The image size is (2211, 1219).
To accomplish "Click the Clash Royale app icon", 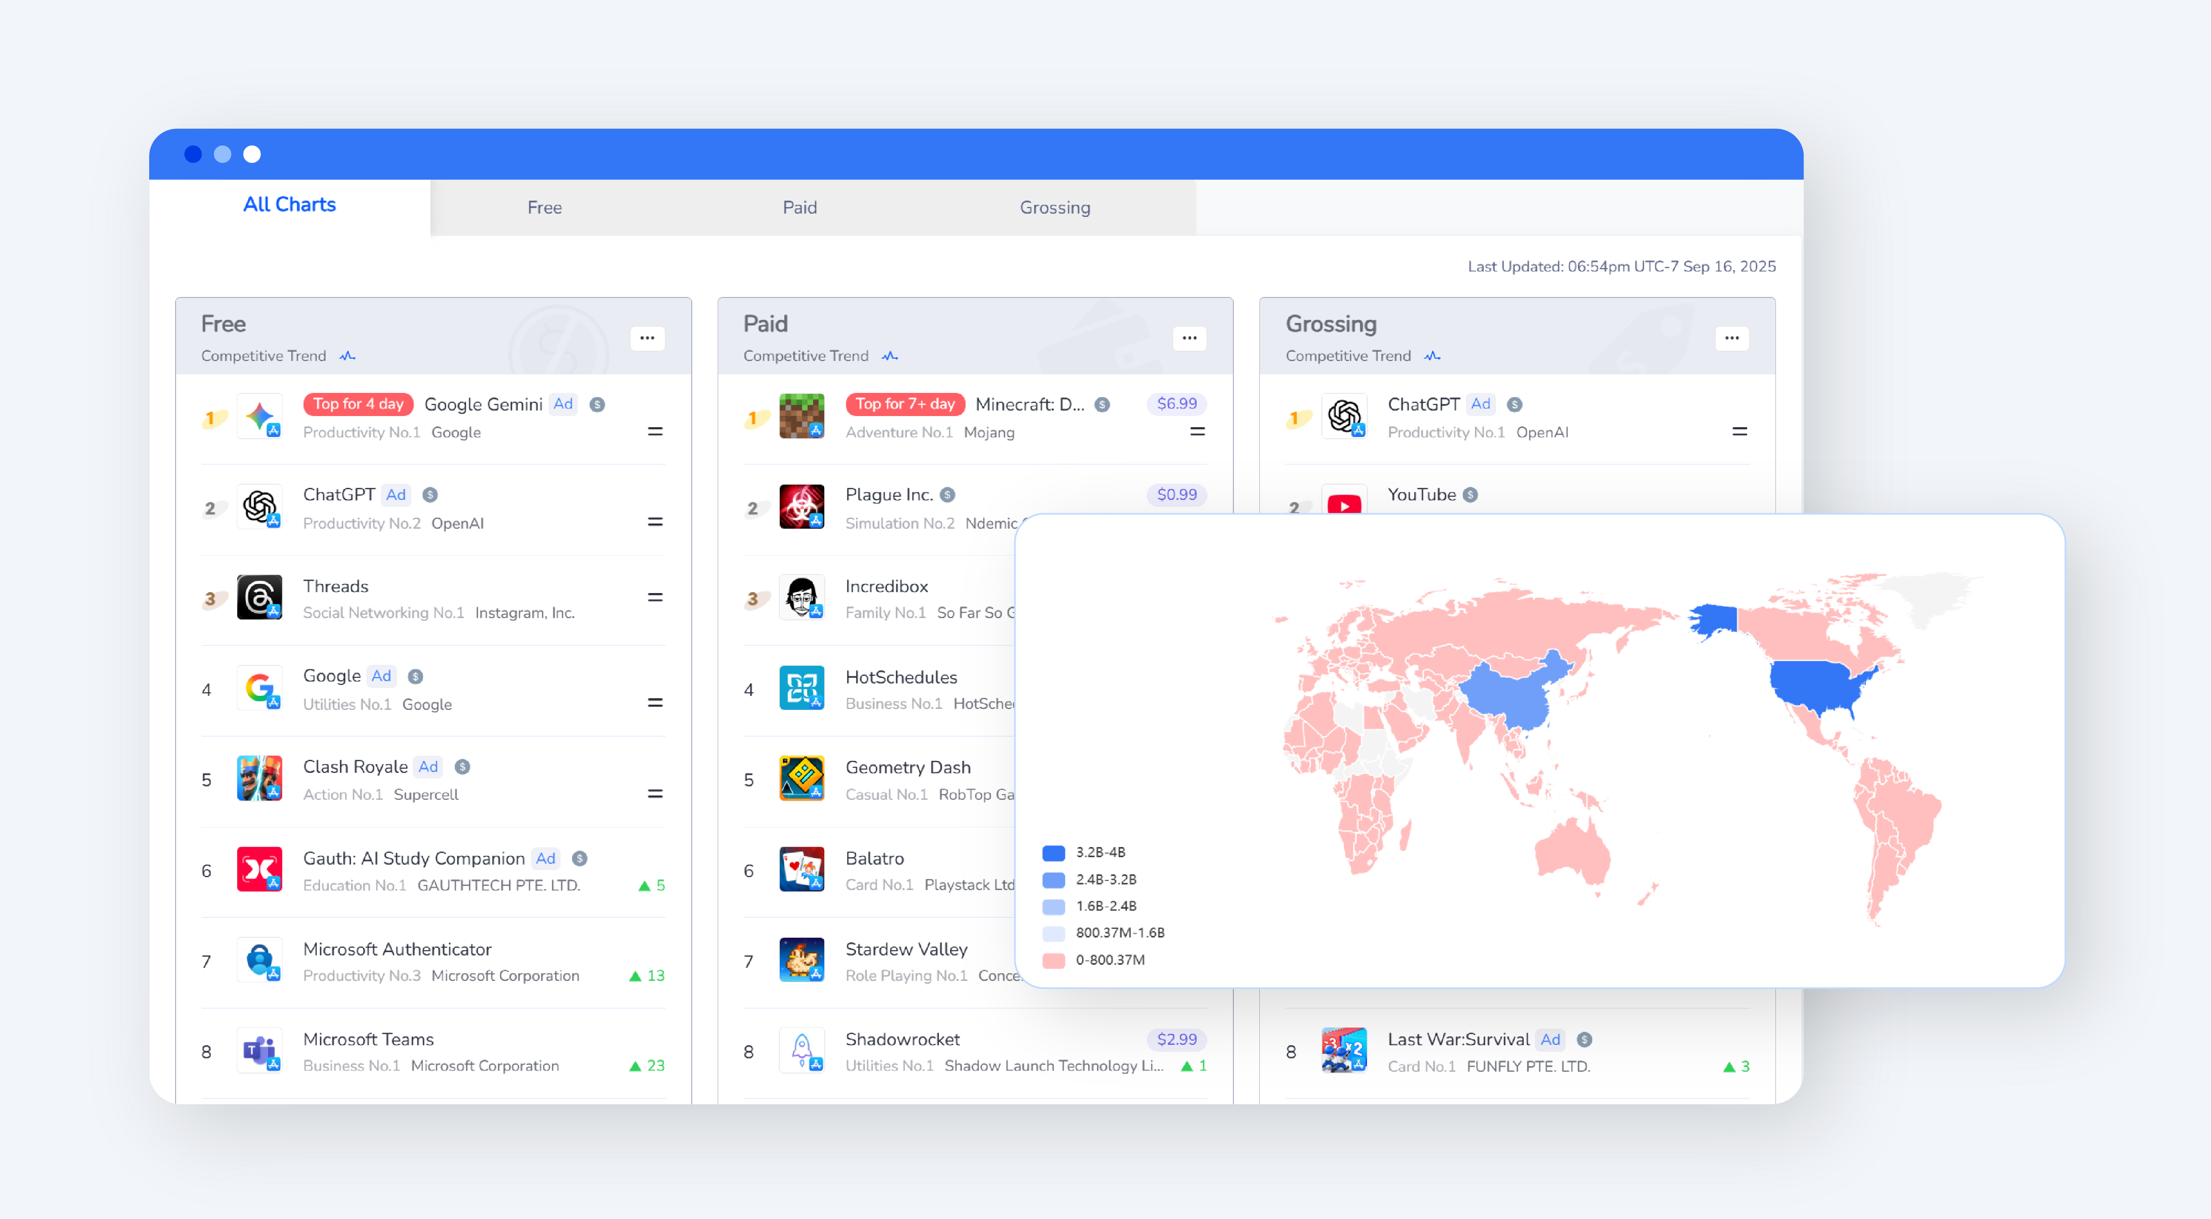I will click(x=259, y=779).
